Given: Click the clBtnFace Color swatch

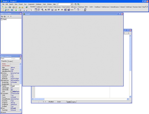Looking at the screenshot, I should click(x=12, y=91).
